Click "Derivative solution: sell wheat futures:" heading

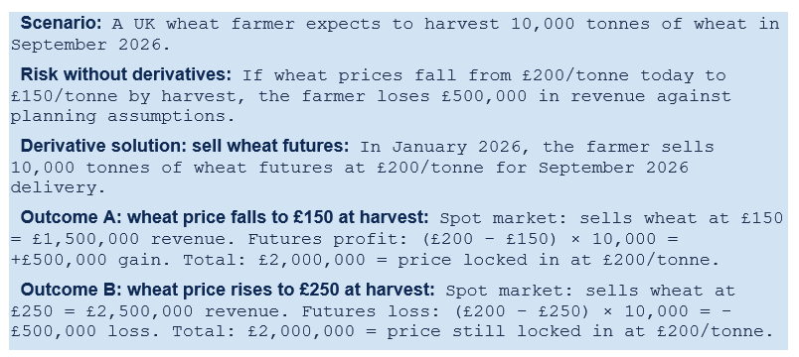pos(185,146)
